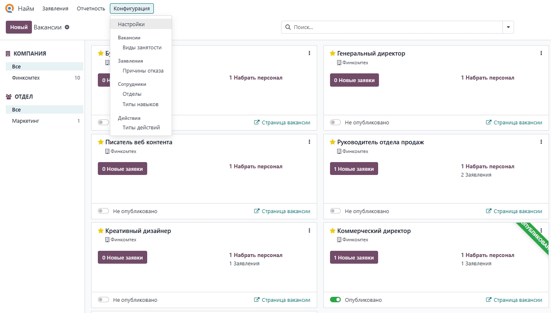Click the magnifier search icon
Screen dimensions: 551x313
(x=288, y=27)
